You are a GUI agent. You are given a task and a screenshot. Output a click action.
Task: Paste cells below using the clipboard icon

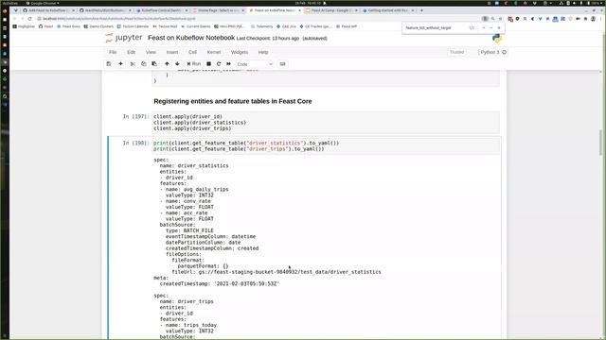tap(154, 64)
